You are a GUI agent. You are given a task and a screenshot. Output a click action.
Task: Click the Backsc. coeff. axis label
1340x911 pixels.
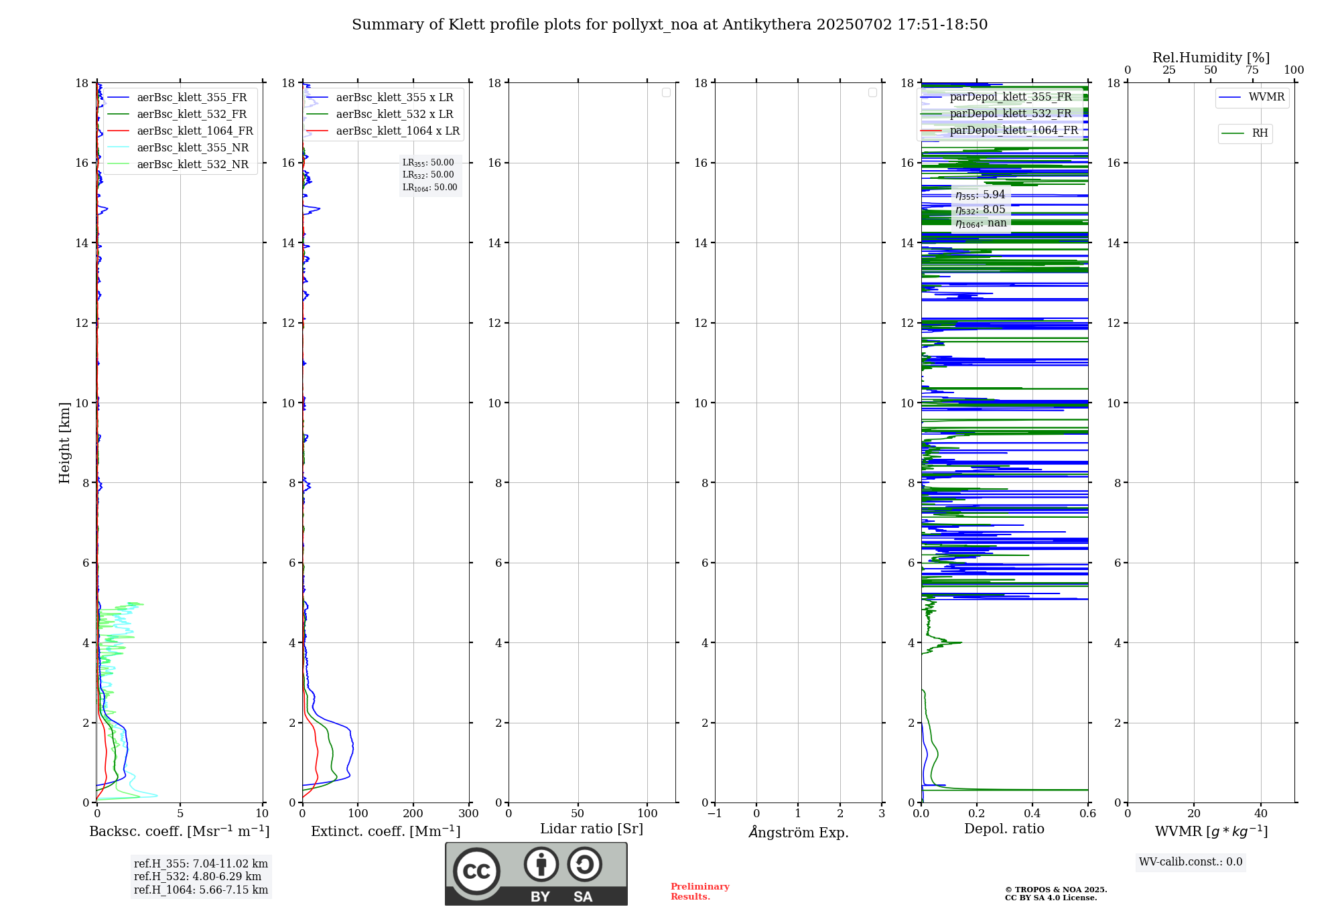coord(180,831)
